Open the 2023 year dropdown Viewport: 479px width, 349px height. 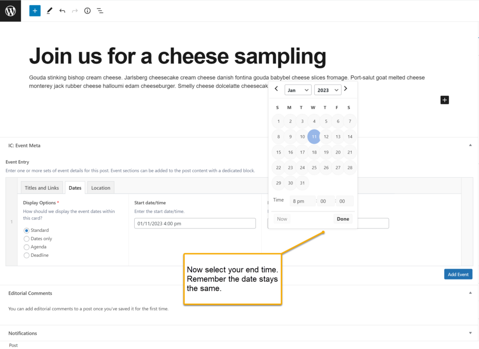pos(327,90)
